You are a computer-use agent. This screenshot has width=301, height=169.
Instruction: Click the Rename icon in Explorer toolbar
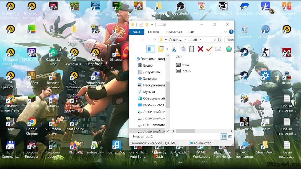(x=218, y=49)
